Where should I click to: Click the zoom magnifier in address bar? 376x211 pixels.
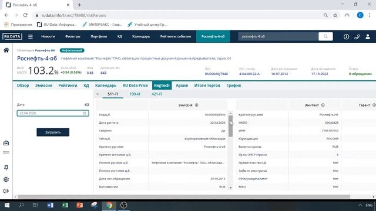click(x=325, y=15)
